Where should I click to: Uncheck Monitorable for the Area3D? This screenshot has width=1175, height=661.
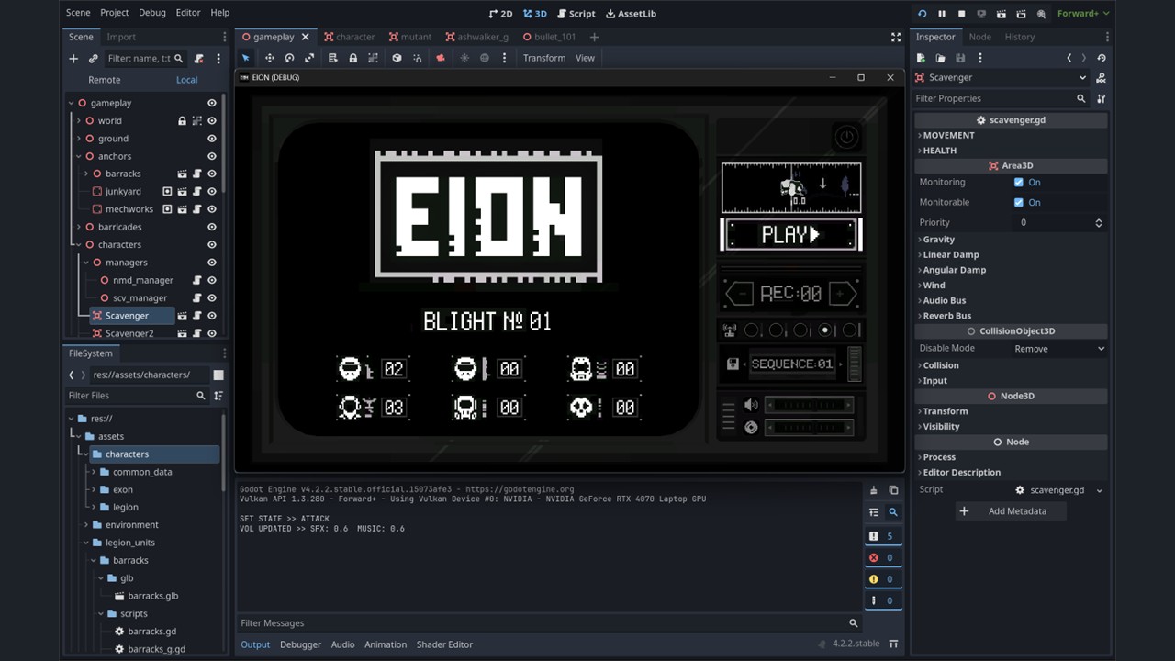[1018, 202]
